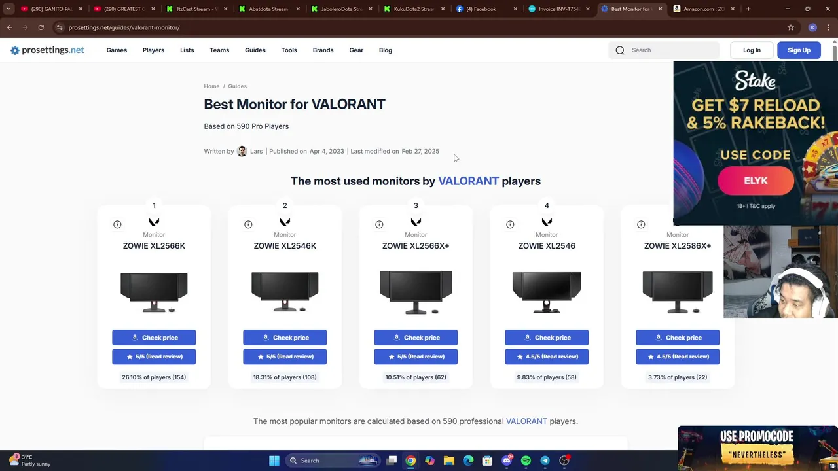838x471 pixels.
Task: Open OBS Studio from the taskbar
Action: [564, 461]
